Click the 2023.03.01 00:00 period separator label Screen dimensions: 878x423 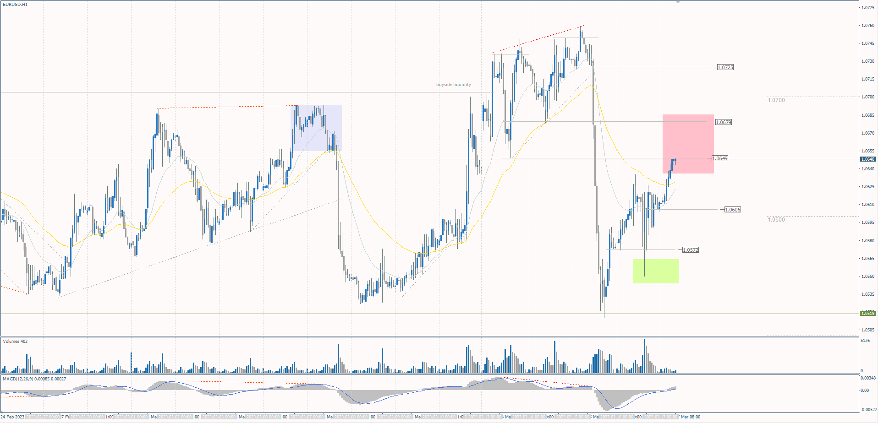click(x=132, y=417)
